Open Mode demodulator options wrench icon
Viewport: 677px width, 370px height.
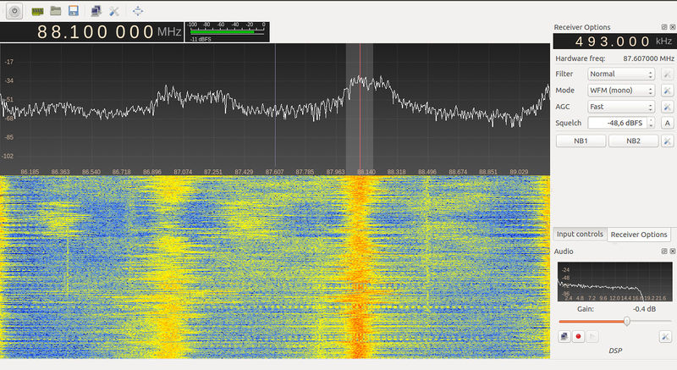pyautogui.click(x=667, y=91)
